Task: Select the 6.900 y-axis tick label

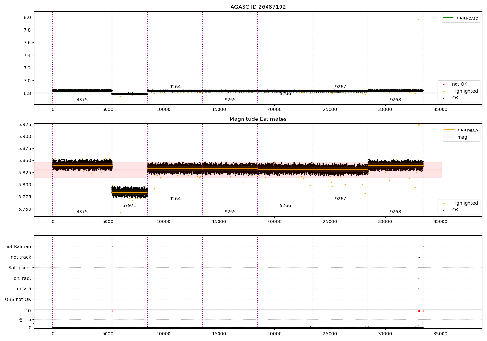Action: pyautogui.click(x=24, y=137)
